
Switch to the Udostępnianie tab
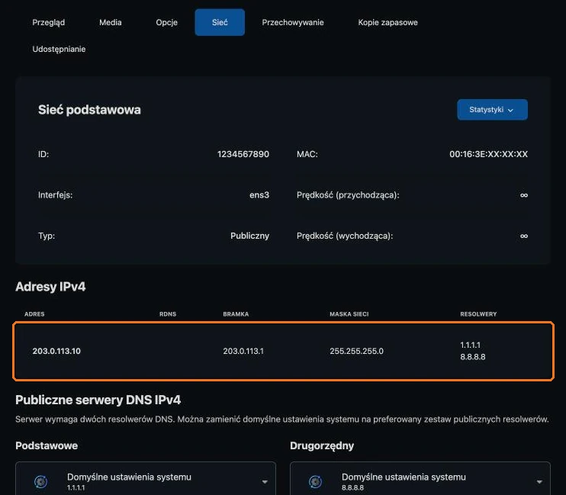click(59, 49)
